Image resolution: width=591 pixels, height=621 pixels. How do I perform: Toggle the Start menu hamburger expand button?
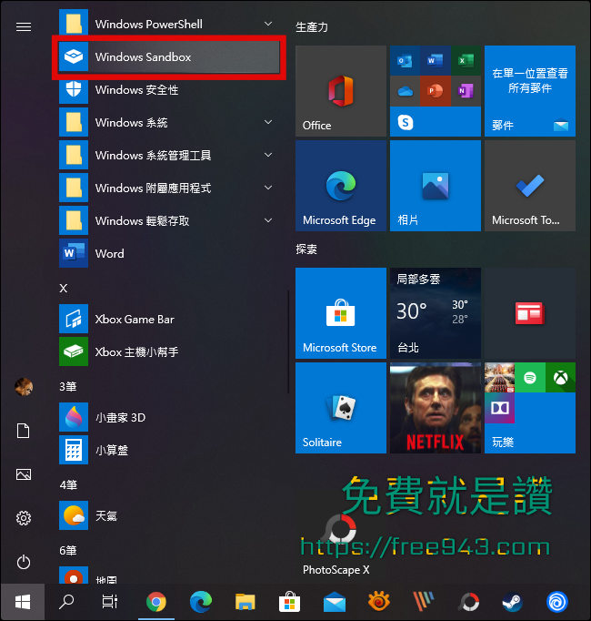pos(24,26)
